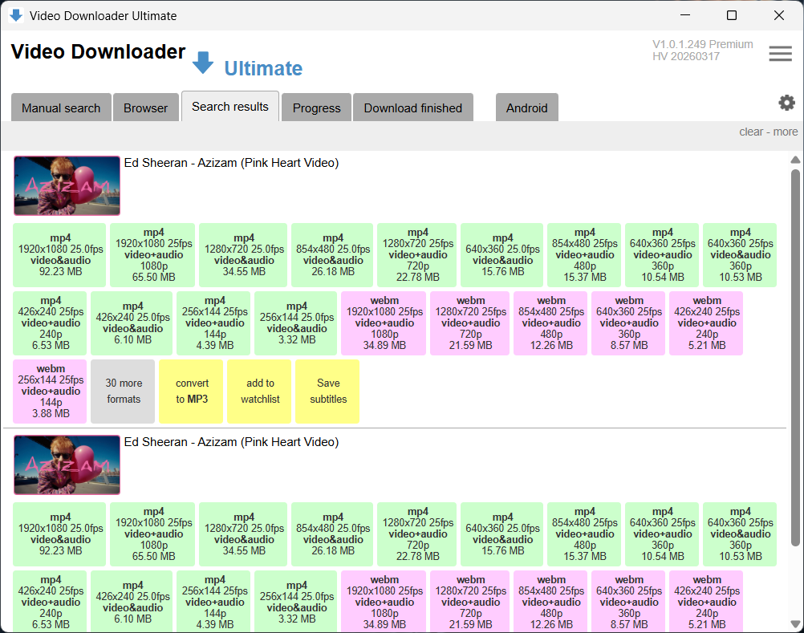The height and width of the screenshot is (633, 804).
Task: Choose second result's mp4 1280x720 34.55 MB
Action: [243, 534]
